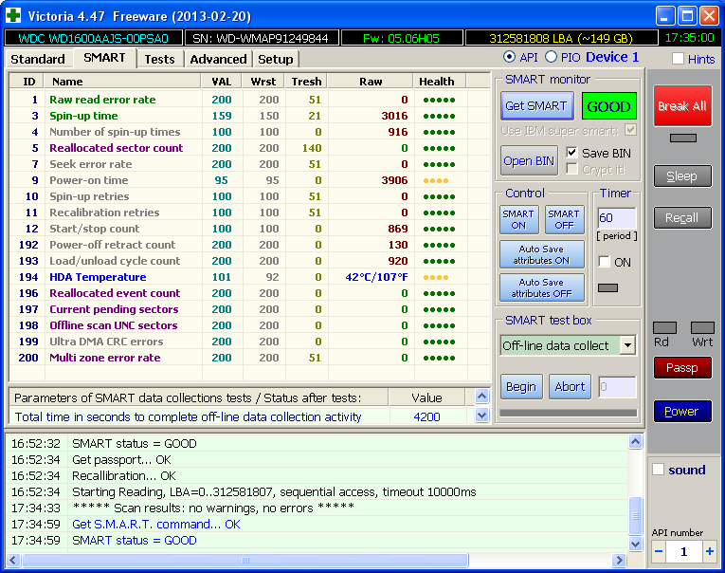Open the Off-line data collect dropdown
The height and width of the screenshot is (573, 725).
(627, 345)
